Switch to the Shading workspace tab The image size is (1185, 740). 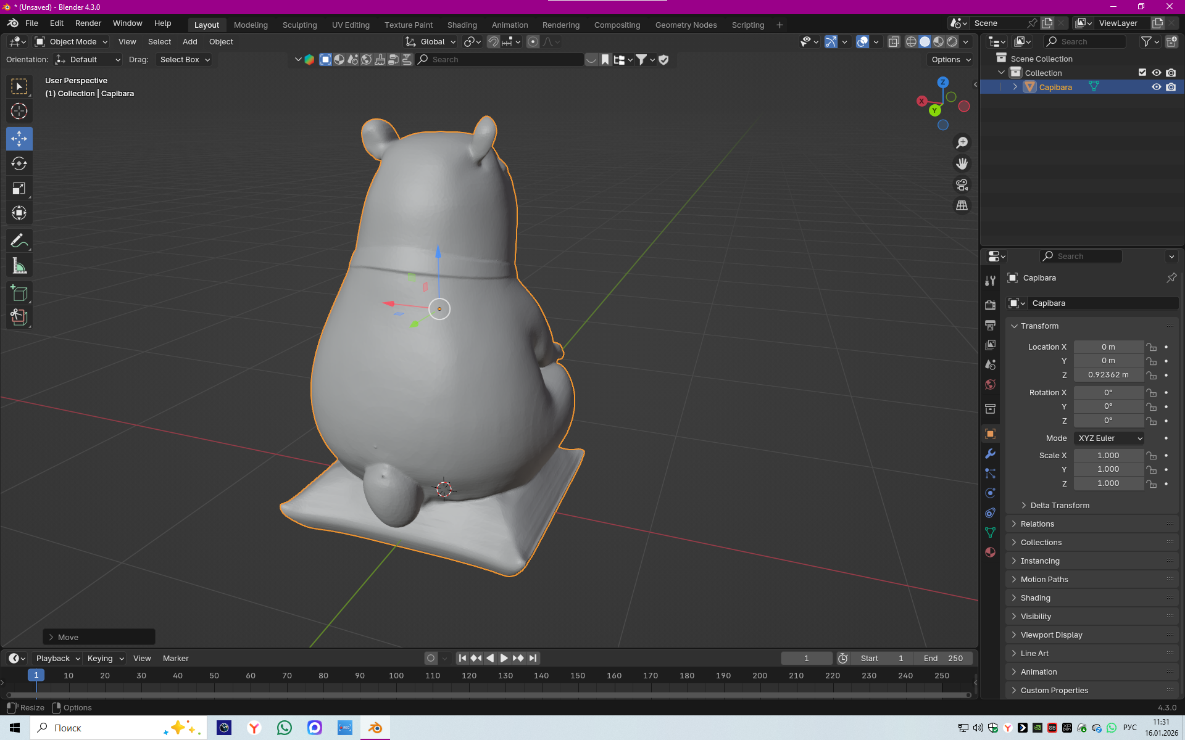[x=462, y=25]
